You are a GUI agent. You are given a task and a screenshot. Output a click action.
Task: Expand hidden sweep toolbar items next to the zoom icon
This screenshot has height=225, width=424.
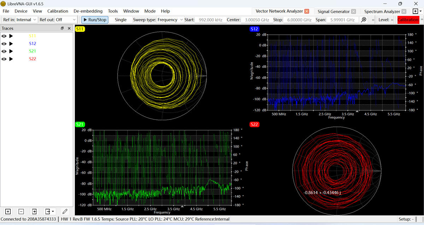373,20
